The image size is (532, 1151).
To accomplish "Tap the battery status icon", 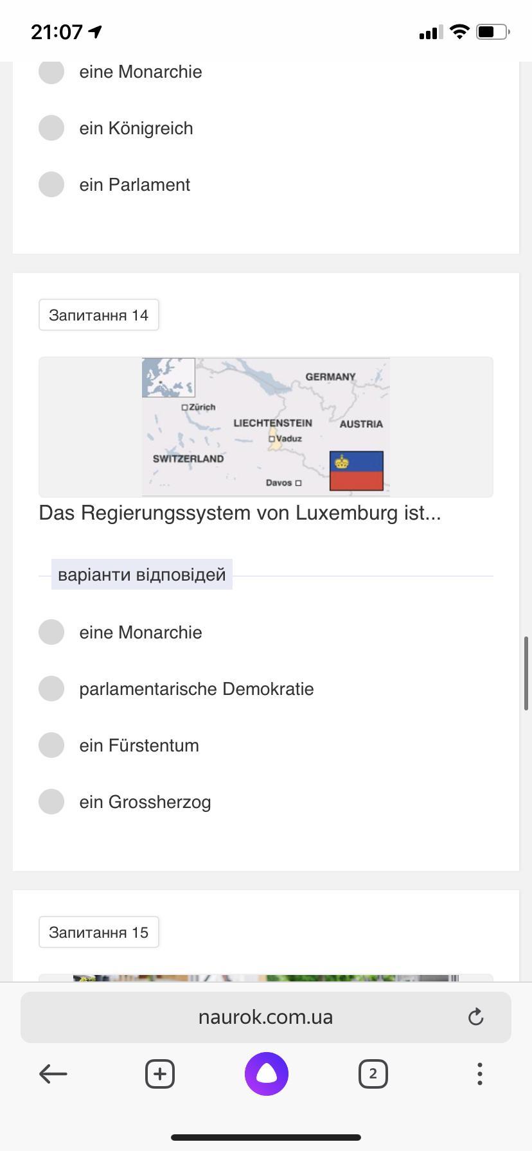I will (x=493, y=31).
